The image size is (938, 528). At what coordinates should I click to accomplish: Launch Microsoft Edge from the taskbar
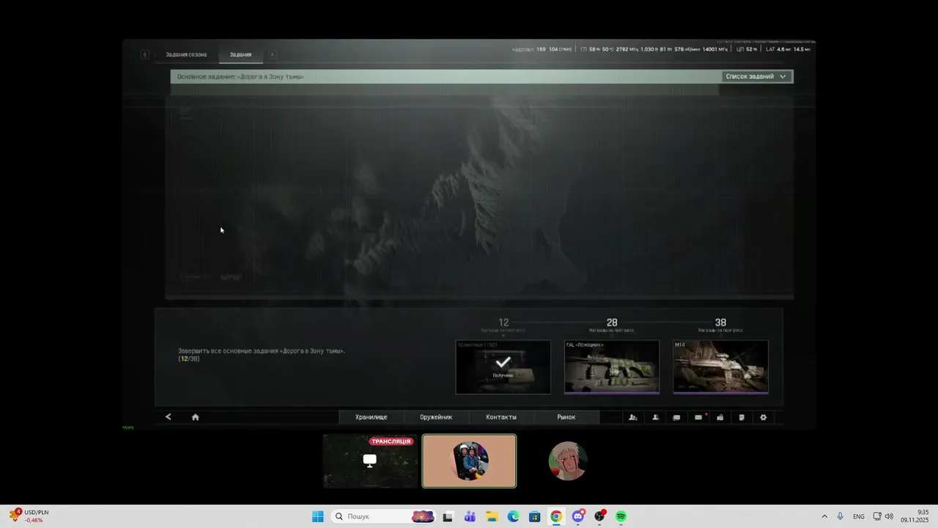[x=513, y=516]
